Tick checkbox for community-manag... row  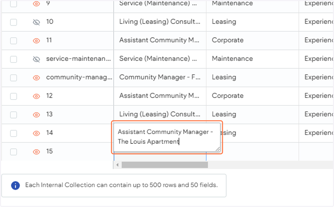[x=14, y=78]
